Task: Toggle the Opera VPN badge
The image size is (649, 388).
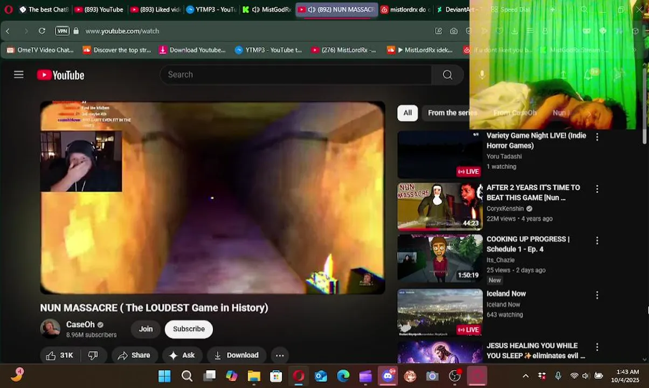Action: click(62, 31)
